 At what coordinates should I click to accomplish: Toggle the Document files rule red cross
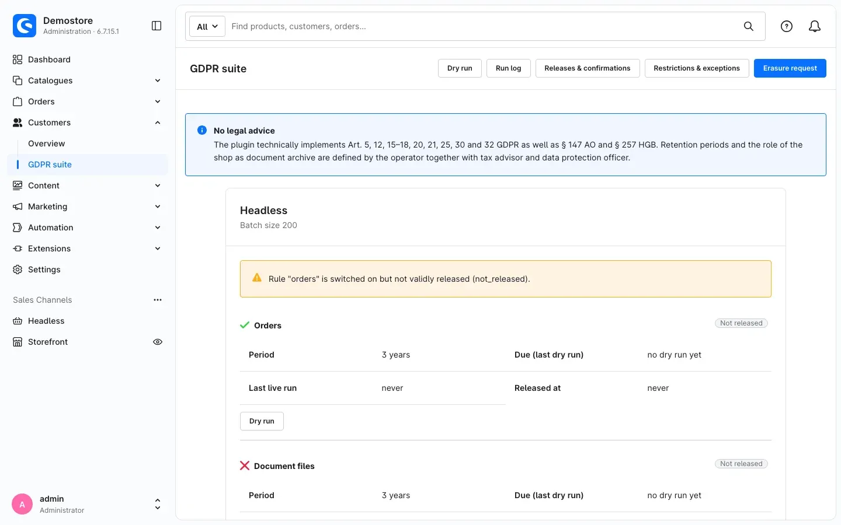[245, 466]
